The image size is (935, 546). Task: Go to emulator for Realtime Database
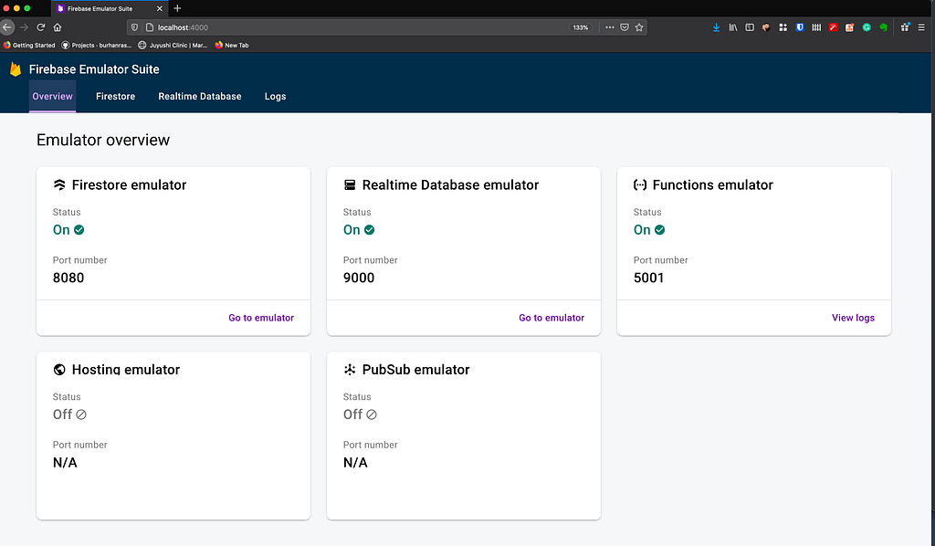tap(552, 318)
